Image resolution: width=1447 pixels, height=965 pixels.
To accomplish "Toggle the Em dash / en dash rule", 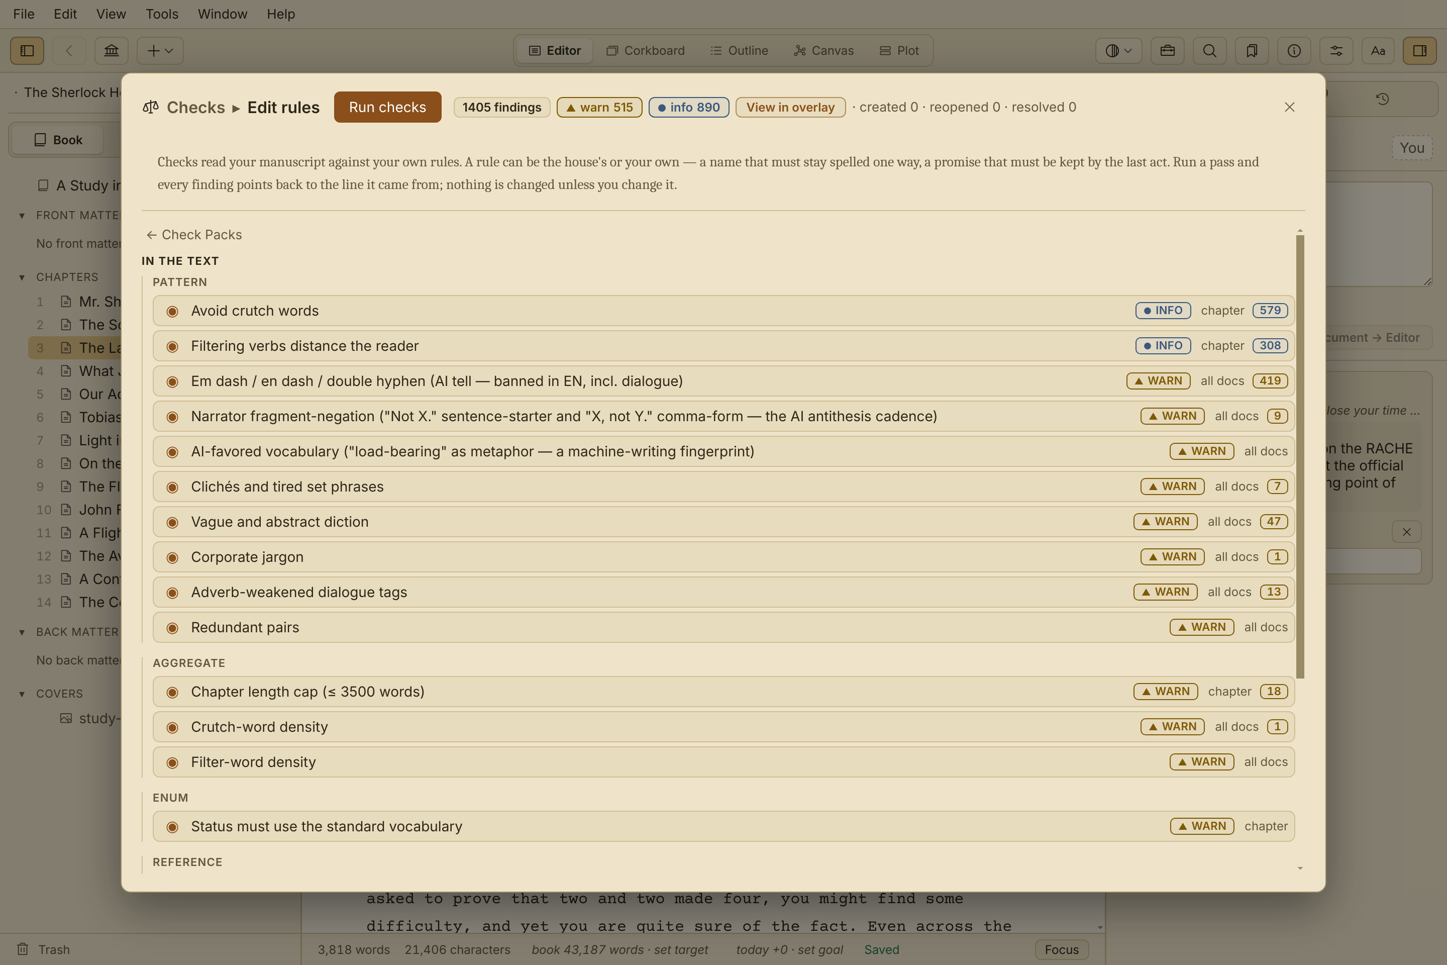I will click(172, 381).
